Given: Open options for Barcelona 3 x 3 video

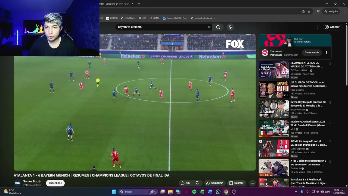Looking at the screenshot, I should tap(330, 180).
